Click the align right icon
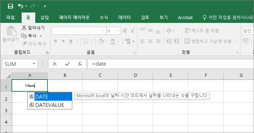Viewport: 254px width, 133px height. click(x=158, y=41)
